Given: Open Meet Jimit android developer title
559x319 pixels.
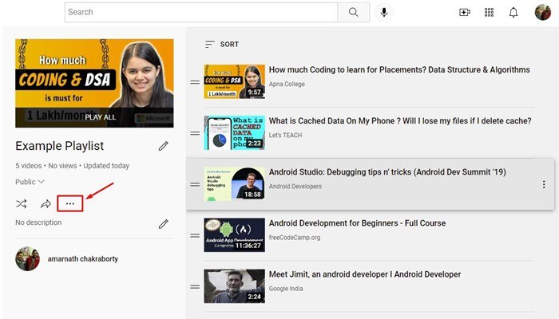Looking at the screenshot, I should point(365,274).
